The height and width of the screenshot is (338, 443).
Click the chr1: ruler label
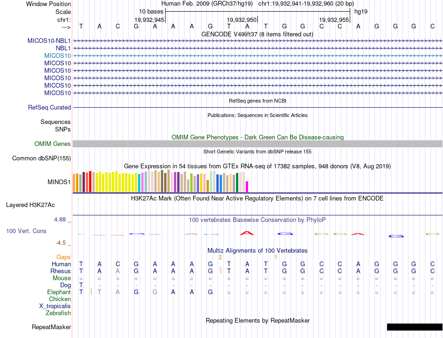pyautogui.click(x=64, y=20)
